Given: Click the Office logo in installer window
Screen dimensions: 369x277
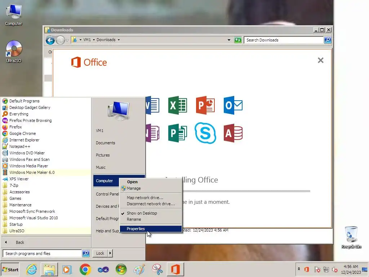Looking at the screenshot, I should (x=89, y=62).
